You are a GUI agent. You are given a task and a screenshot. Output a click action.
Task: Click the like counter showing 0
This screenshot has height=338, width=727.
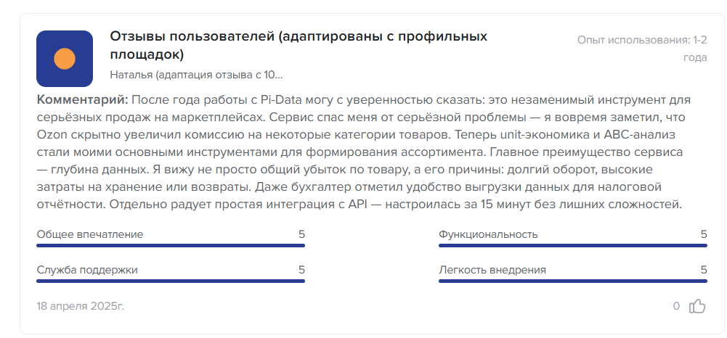click(676, 306)
